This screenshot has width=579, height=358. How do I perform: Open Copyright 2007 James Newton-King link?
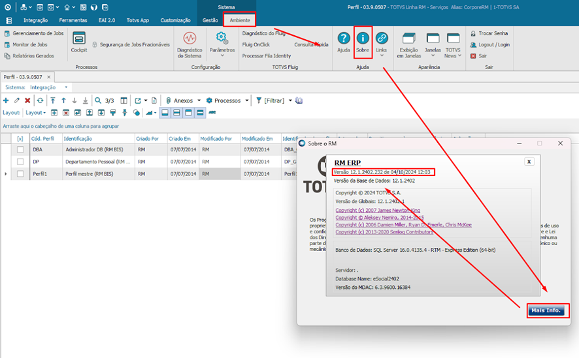point(378,211)
